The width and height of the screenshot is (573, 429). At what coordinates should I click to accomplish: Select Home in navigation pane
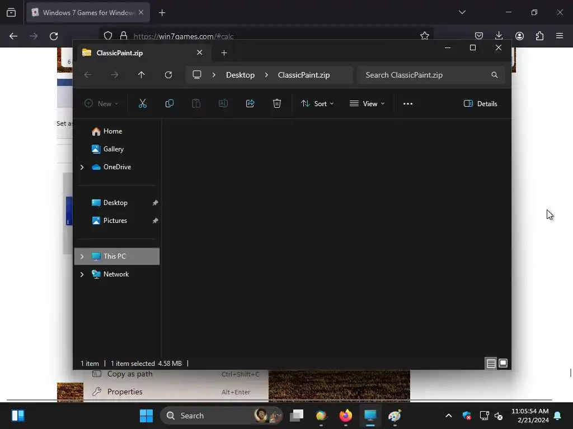[117, 131]
